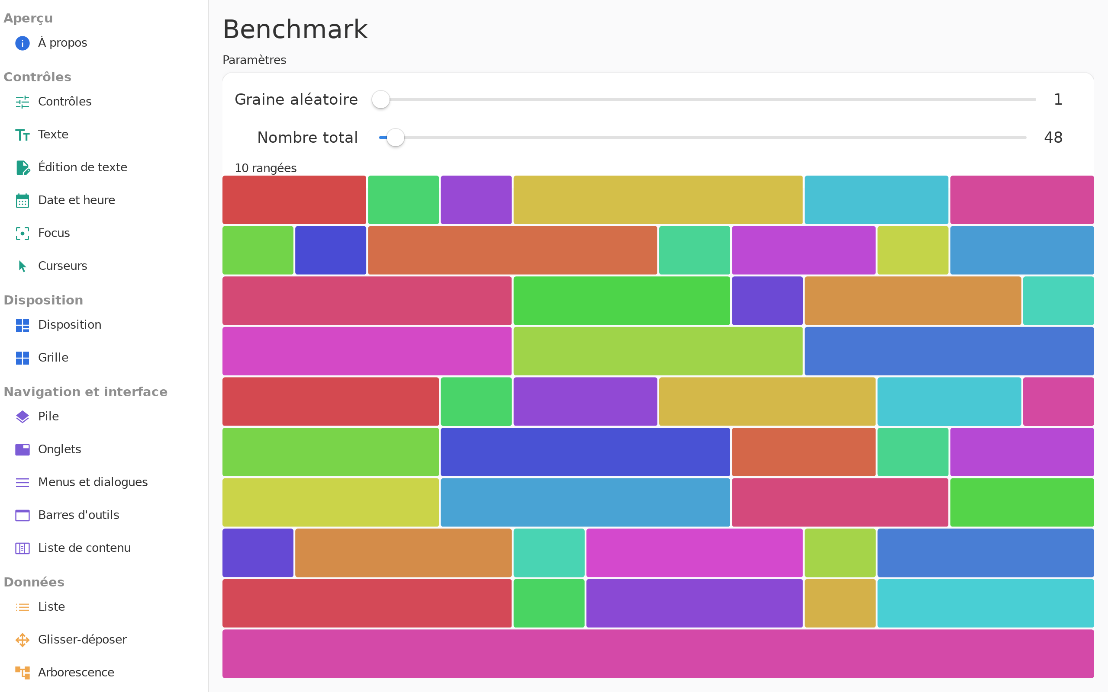Image resolution: width=1108 pixels, height=692 pixels.
Task: Click the Arborescence tree icon
Action: coord(23,673)
